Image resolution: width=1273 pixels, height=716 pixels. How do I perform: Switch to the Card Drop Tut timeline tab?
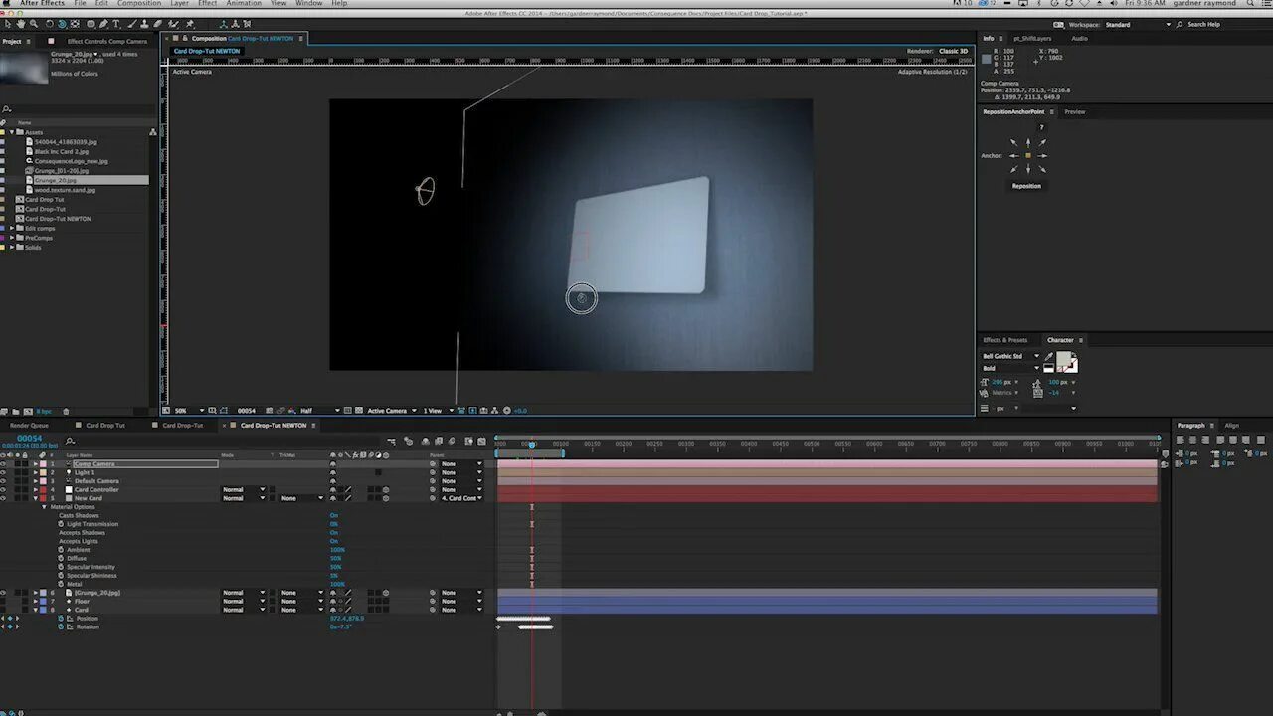click(104, 425)
